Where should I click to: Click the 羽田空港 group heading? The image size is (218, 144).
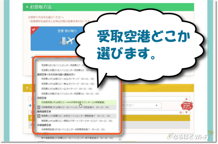coord(42,98)
